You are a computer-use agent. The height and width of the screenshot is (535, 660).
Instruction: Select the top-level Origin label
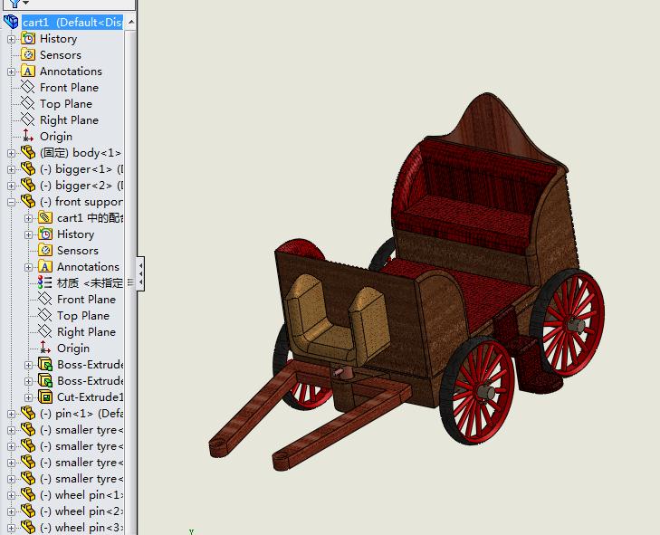tap(56, 137)
